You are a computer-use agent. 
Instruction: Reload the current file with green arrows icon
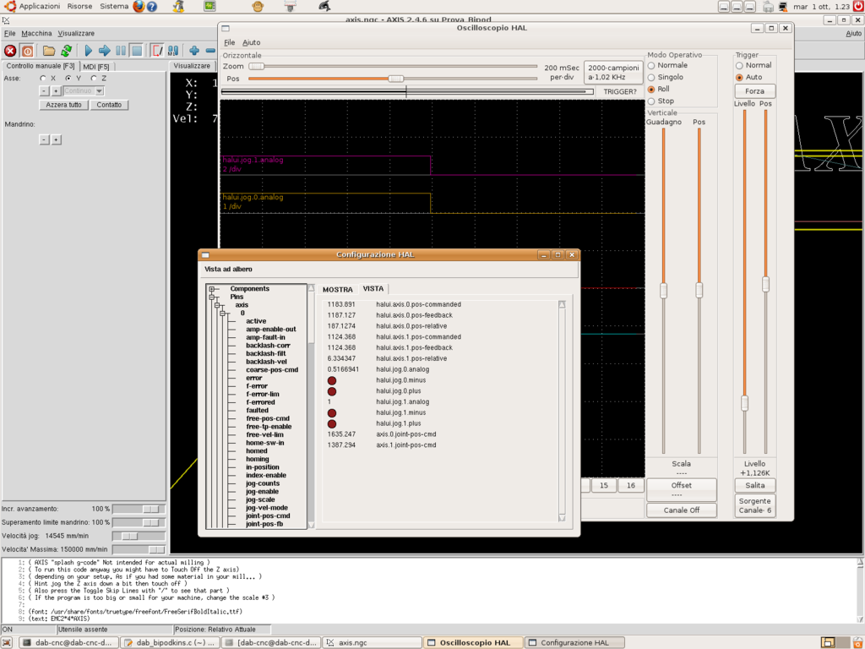tap(66, 51)
